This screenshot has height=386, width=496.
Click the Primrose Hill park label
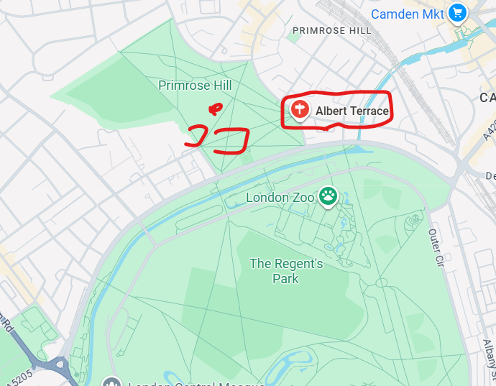195,86
